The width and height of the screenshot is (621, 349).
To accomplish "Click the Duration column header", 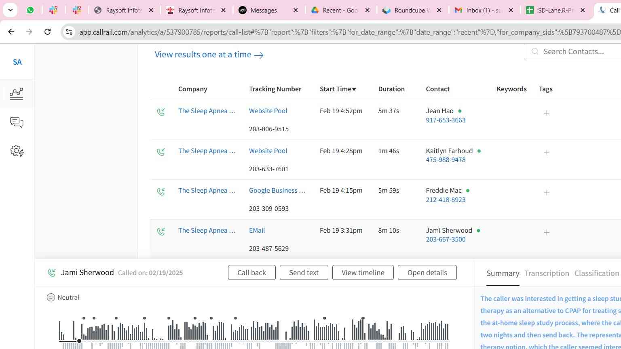I will pyautogui.click(x=391, y=89).
